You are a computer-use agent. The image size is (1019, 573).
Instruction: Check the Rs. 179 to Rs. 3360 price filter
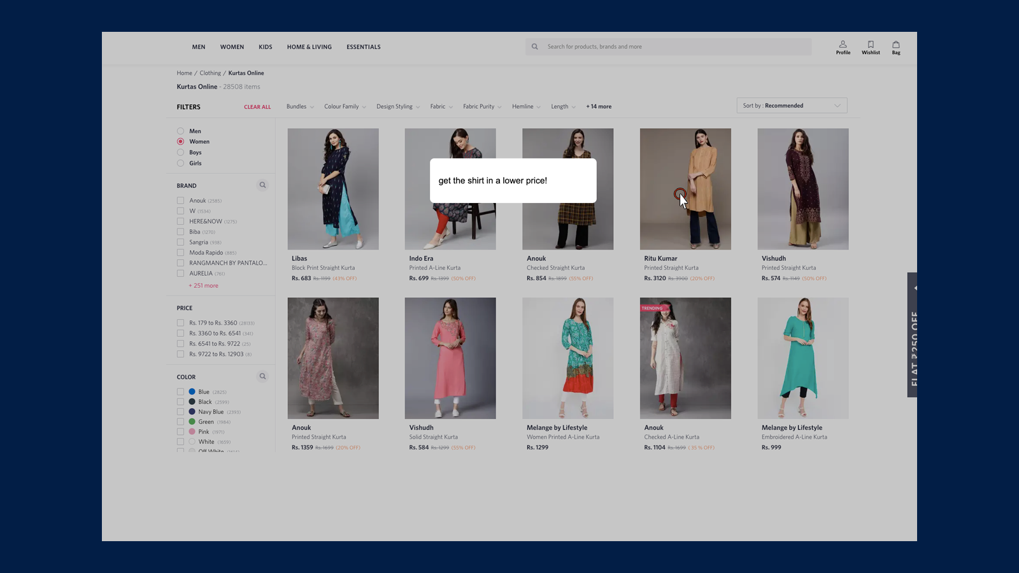181,323
